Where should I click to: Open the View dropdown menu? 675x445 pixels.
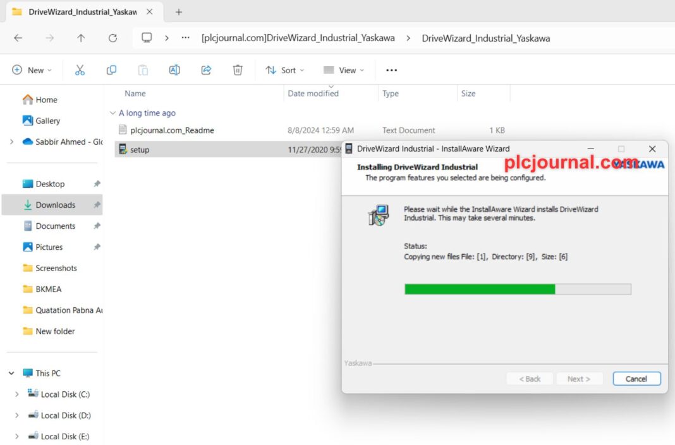point(344,70)
